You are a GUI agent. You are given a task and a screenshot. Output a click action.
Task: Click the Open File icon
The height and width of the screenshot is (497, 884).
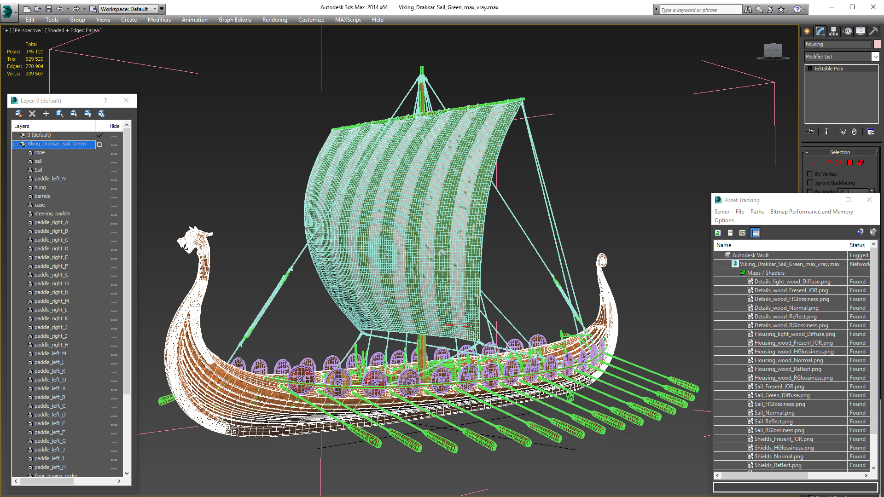tap(37, 9)
